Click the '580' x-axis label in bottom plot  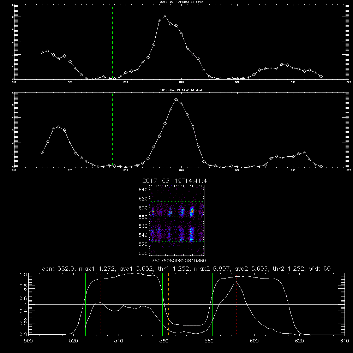coord(209,341)
